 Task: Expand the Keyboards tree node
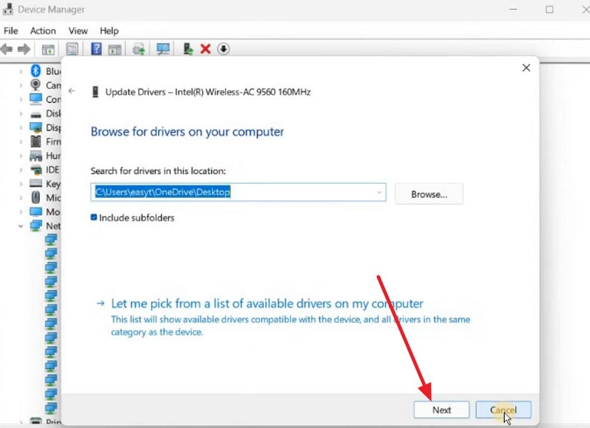tap(21, 184)
